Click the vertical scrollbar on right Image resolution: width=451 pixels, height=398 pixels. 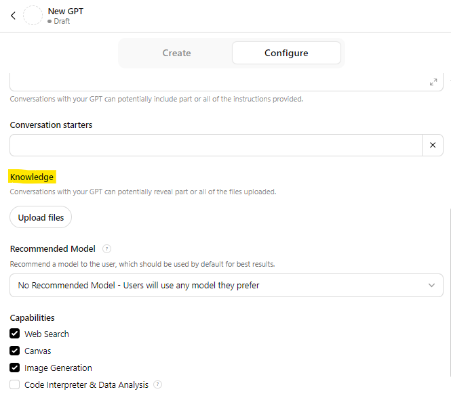pyautogui.click(x=448, y=291)
